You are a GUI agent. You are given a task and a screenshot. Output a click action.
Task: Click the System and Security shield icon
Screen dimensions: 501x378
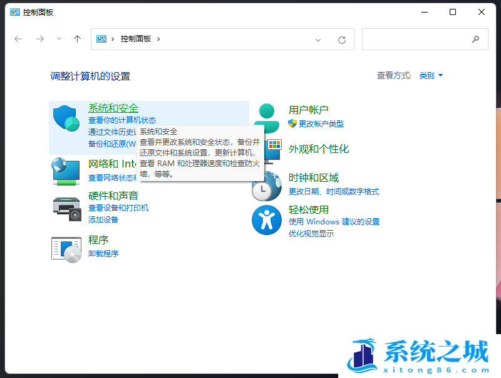pyautogui.click(x=66, y=118)
